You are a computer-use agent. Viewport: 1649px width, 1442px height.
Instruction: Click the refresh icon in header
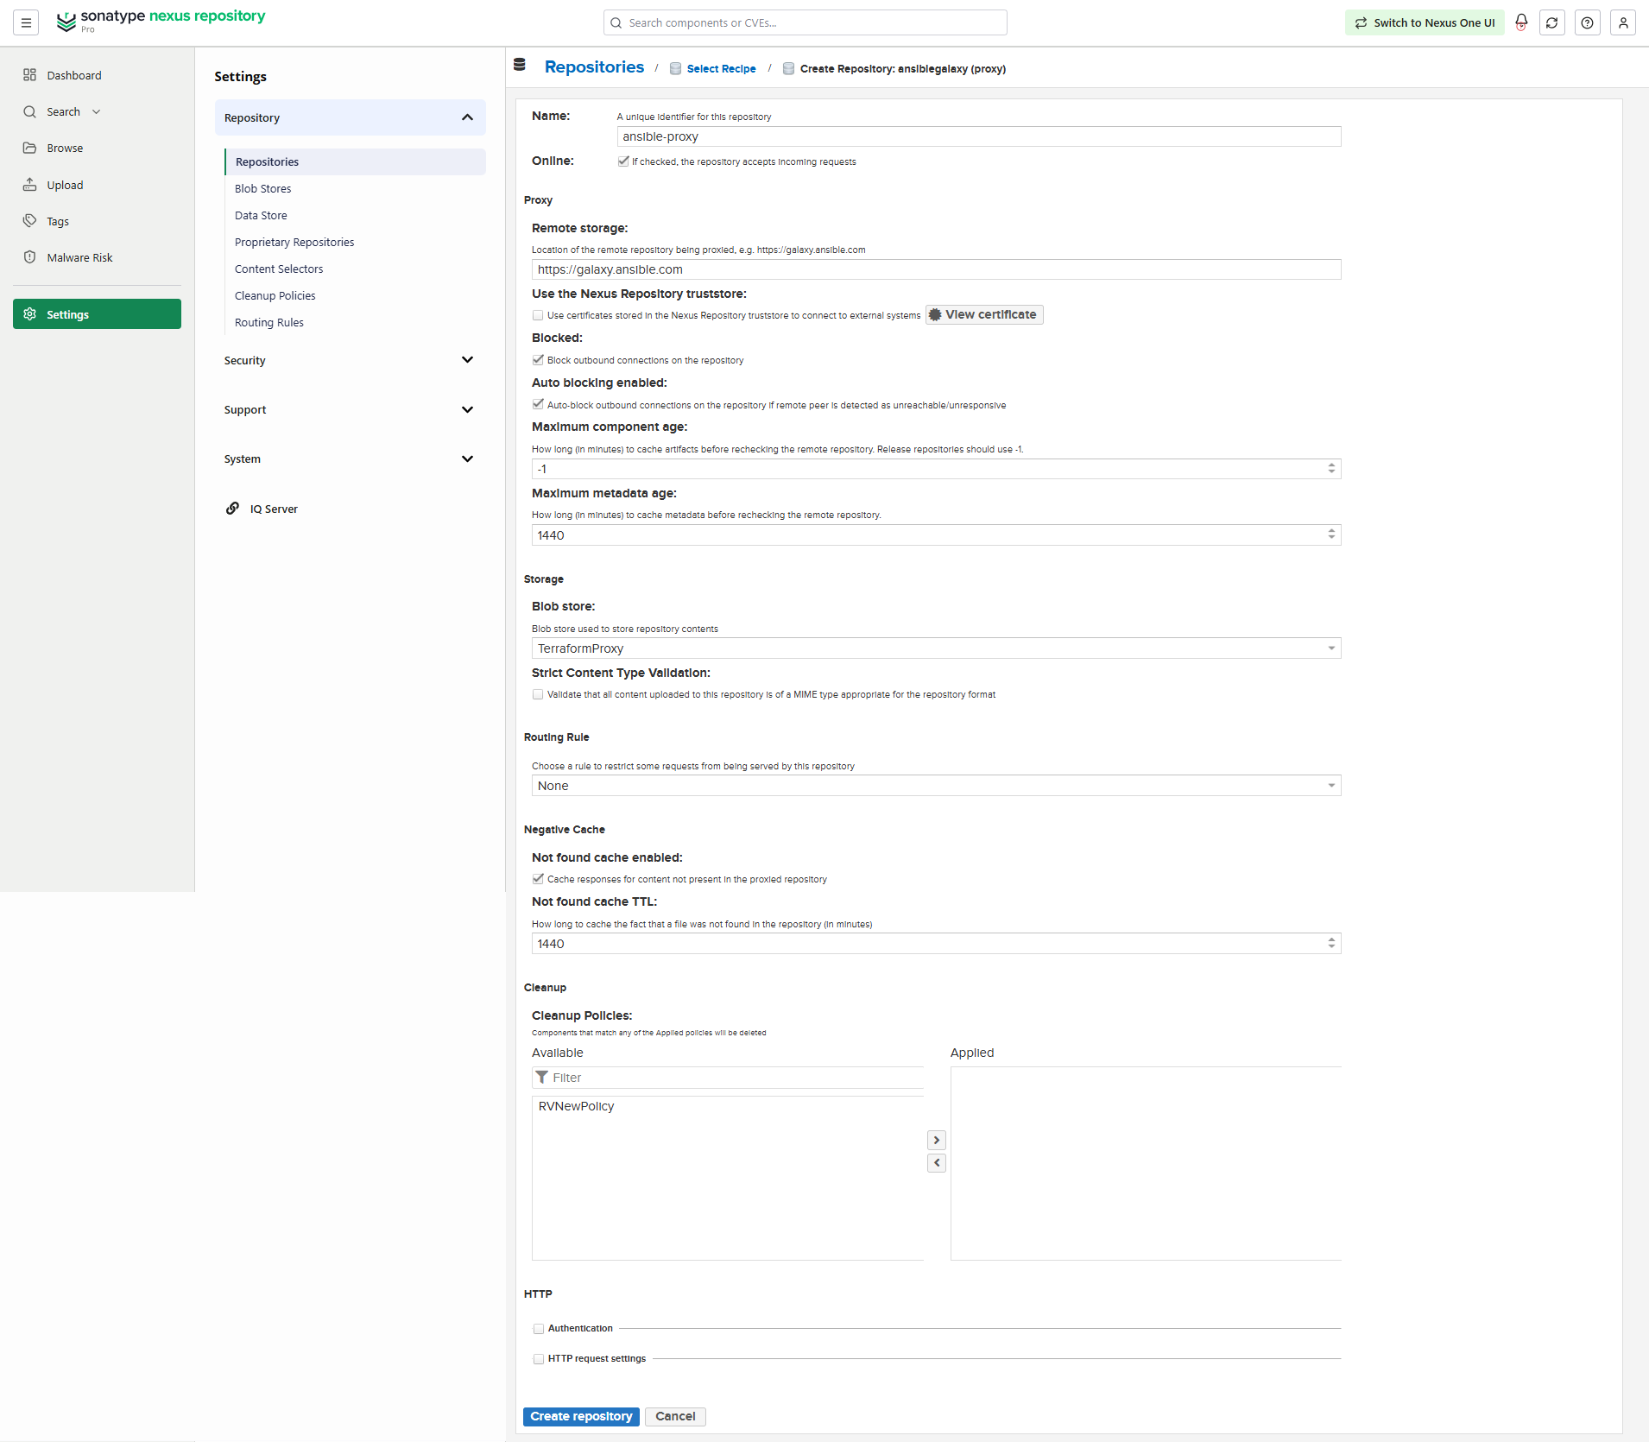(1551, 22)
